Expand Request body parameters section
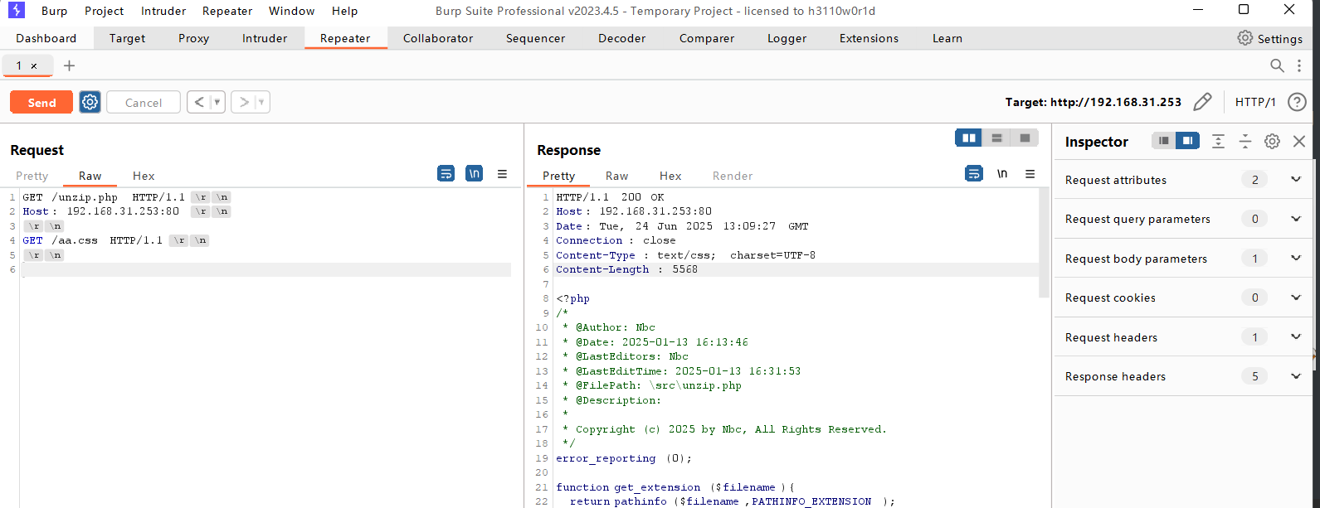Viewport: 1320px width, 508px height. pos(1296,259)
